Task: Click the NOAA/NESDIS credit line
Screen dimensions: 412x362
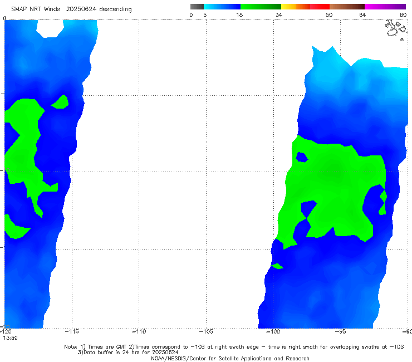Action: click(230, 358)
